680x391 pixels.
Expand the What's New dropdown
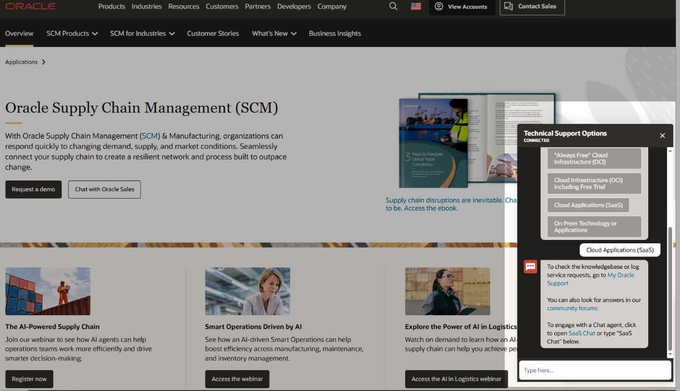[x=274, y=33]
